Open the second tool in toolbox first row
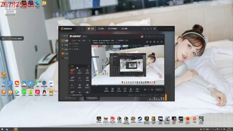Screen dimensions: 233x131 click(x=80, y=71)
